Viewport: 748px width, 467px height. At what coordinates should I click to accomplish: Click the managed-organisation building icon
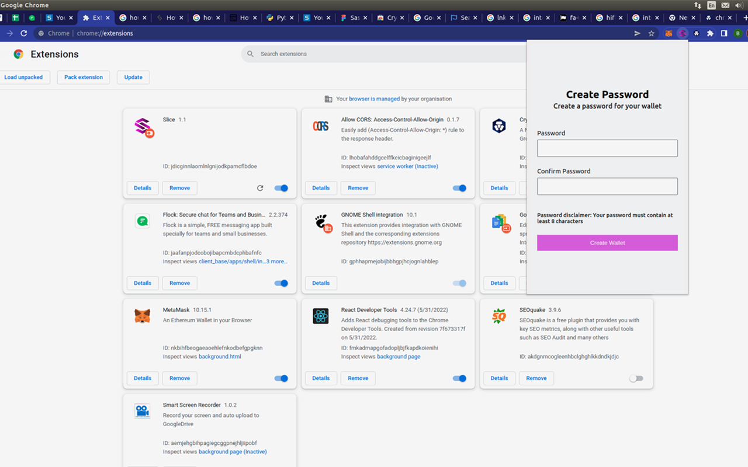coord(328,99)
